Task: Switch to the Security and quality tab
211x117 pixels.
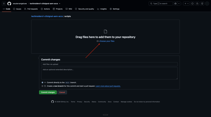Action: [84, 9]
